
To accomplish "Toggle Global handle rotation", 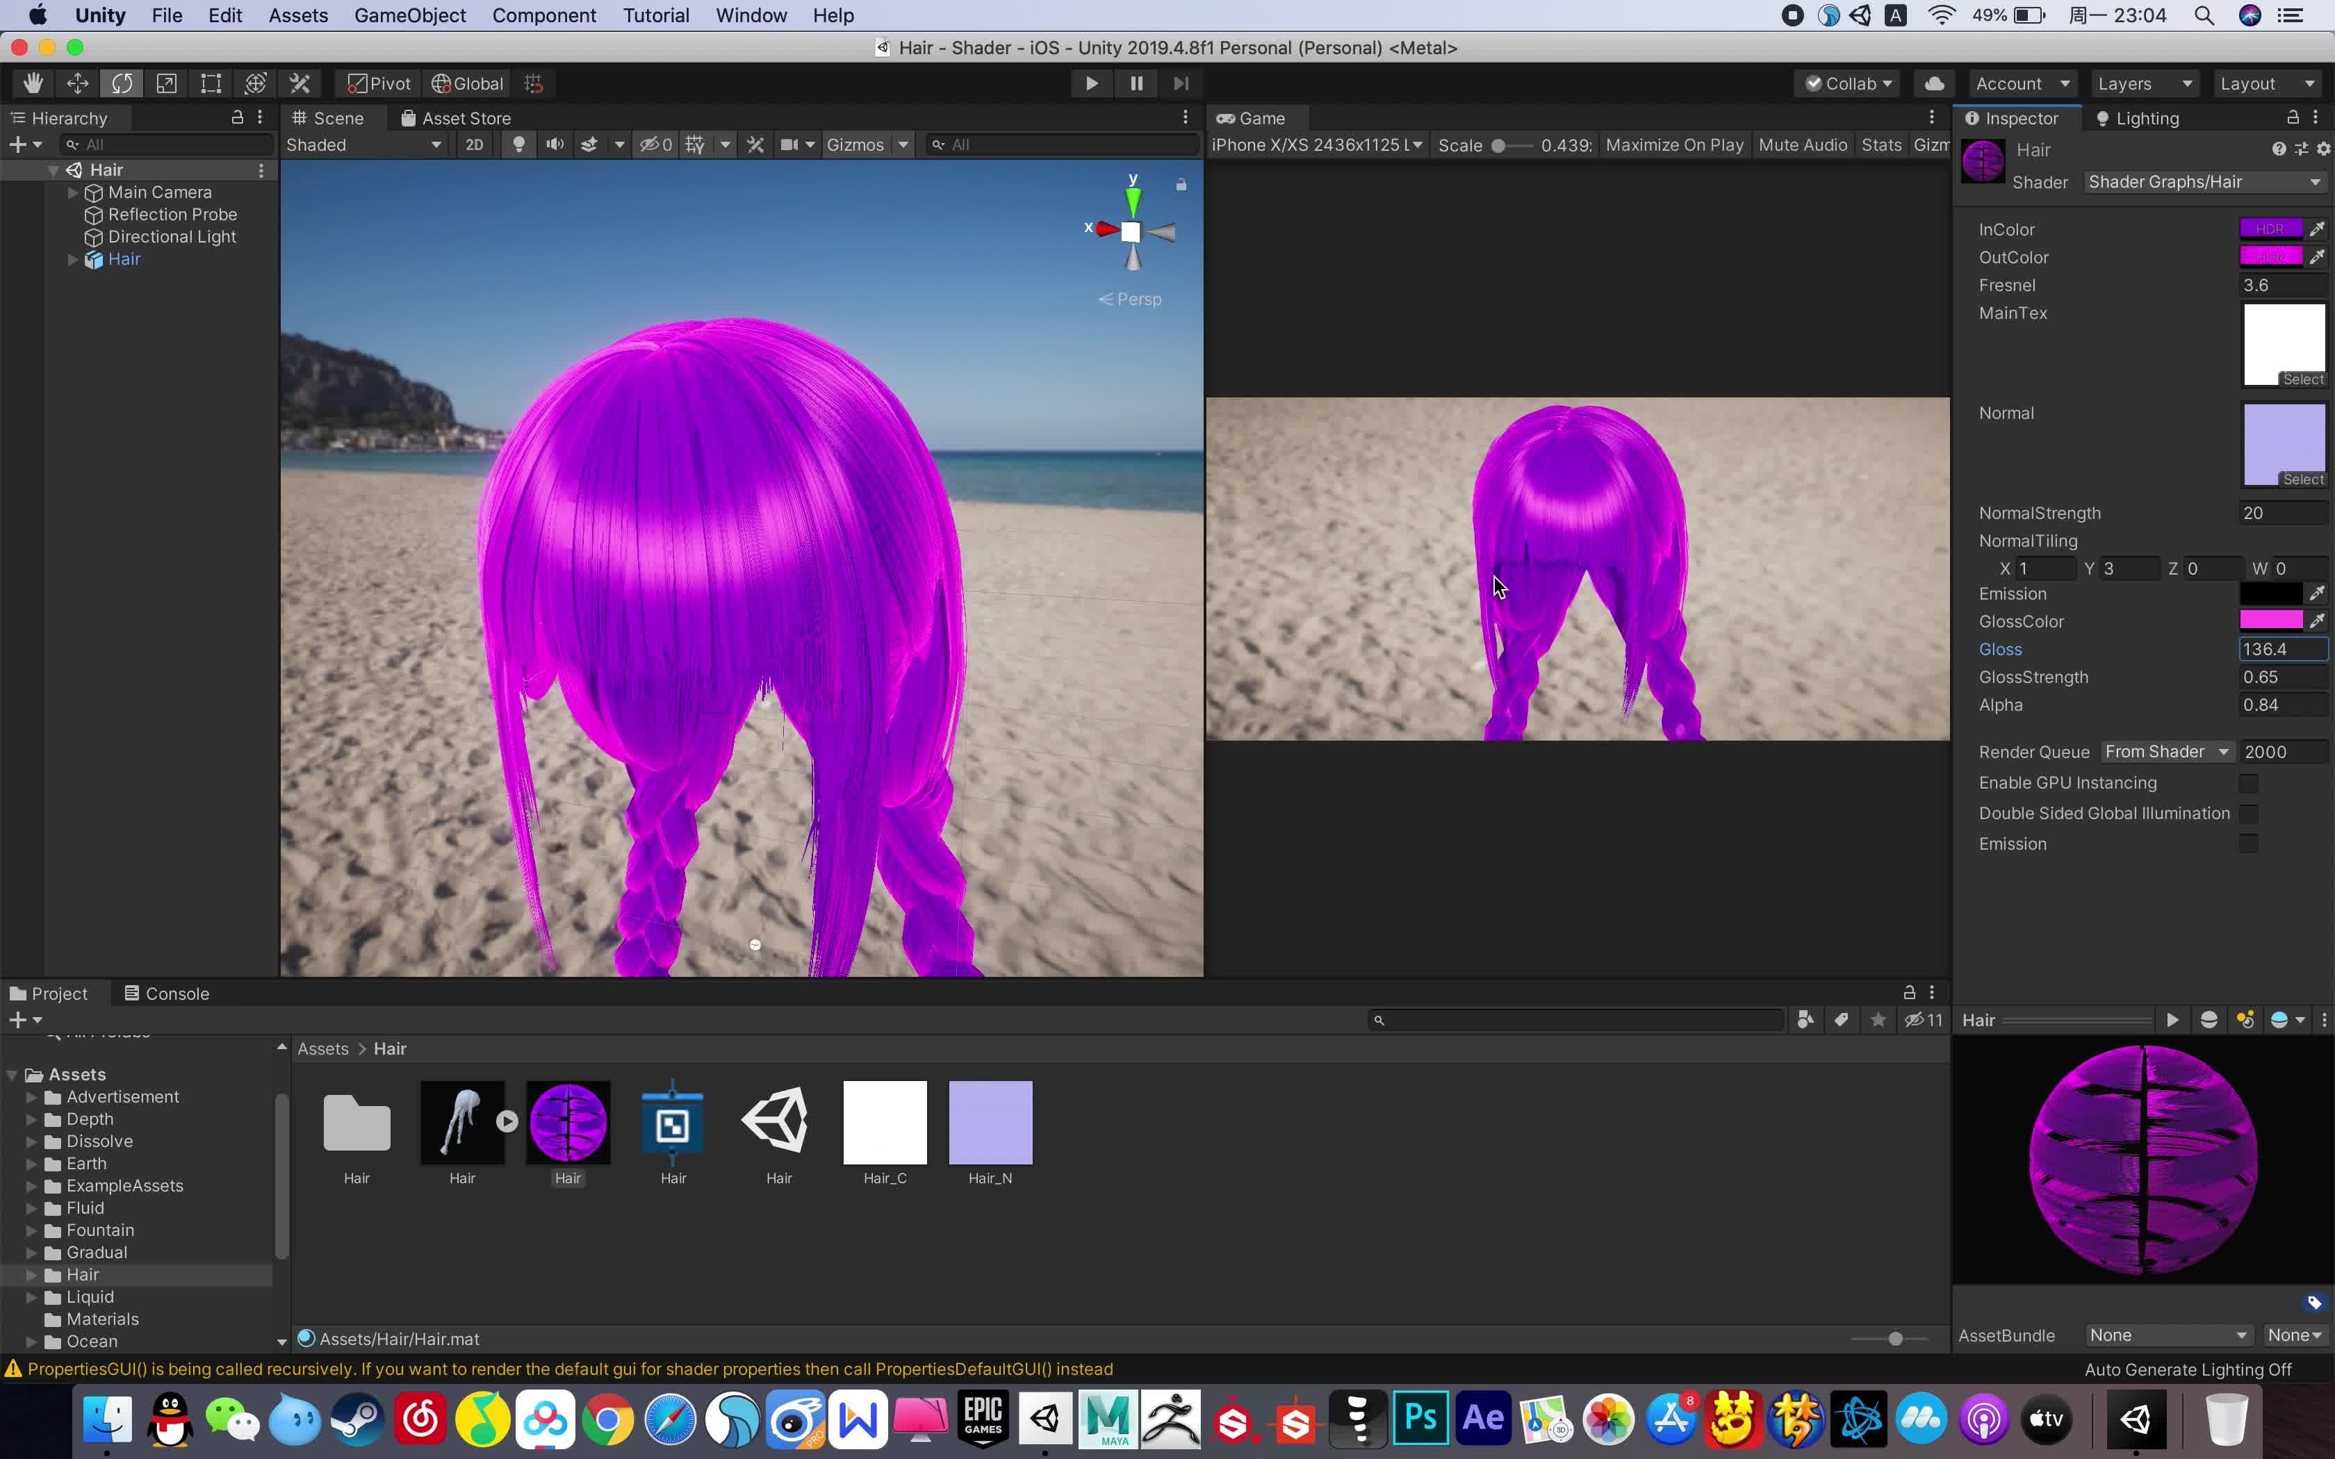I will pos(467,84).
